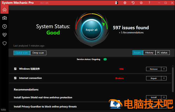The image size is (175, 112).
Task: Open the clock-shaped sidebar icon
Action: pos(4,26)
